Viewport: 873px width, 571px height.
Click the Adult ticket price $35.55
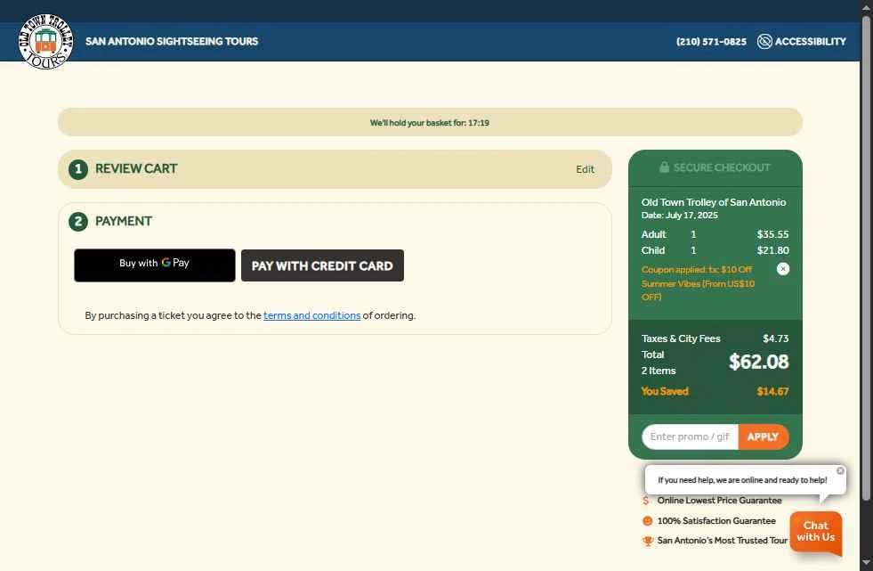point(772,234)
